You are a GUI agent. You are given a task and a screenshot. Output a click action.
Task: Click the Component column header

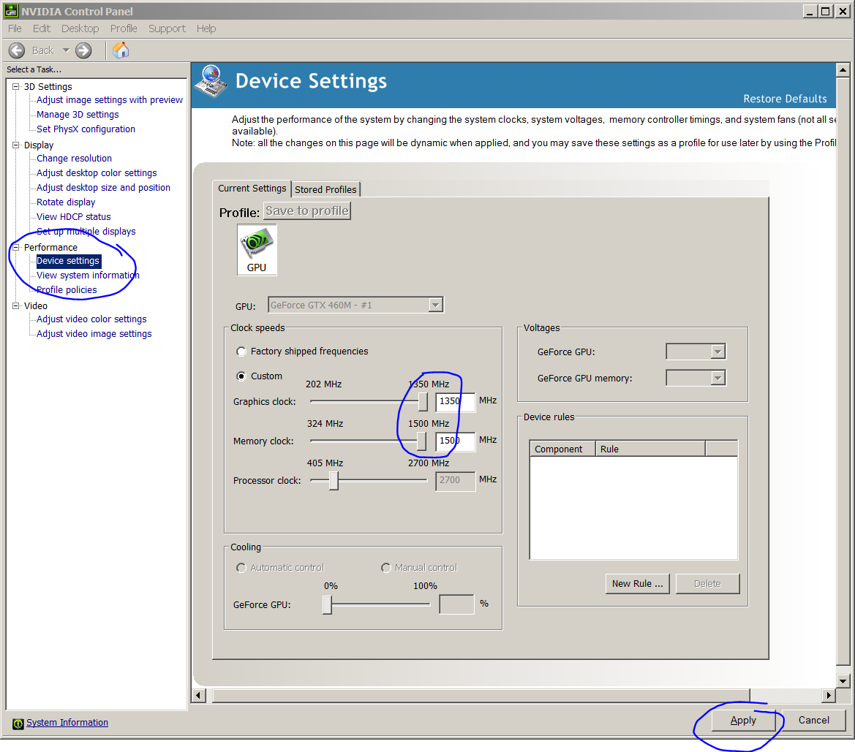pyautogui.click(x=562, y=449)
